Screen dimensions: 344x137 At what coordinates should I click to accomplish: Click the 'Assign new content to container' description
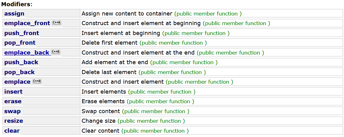coord(127,14)
